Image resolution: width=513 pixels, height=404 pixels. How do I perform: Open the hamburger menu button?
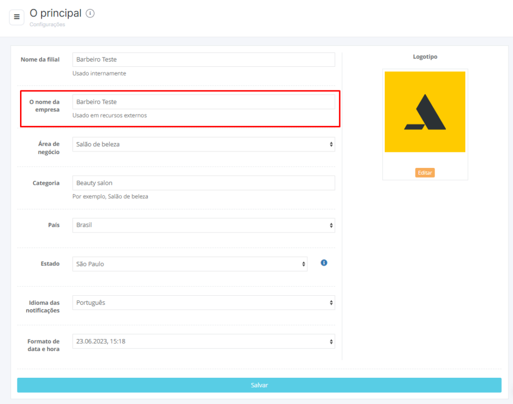tap(17, 17)
